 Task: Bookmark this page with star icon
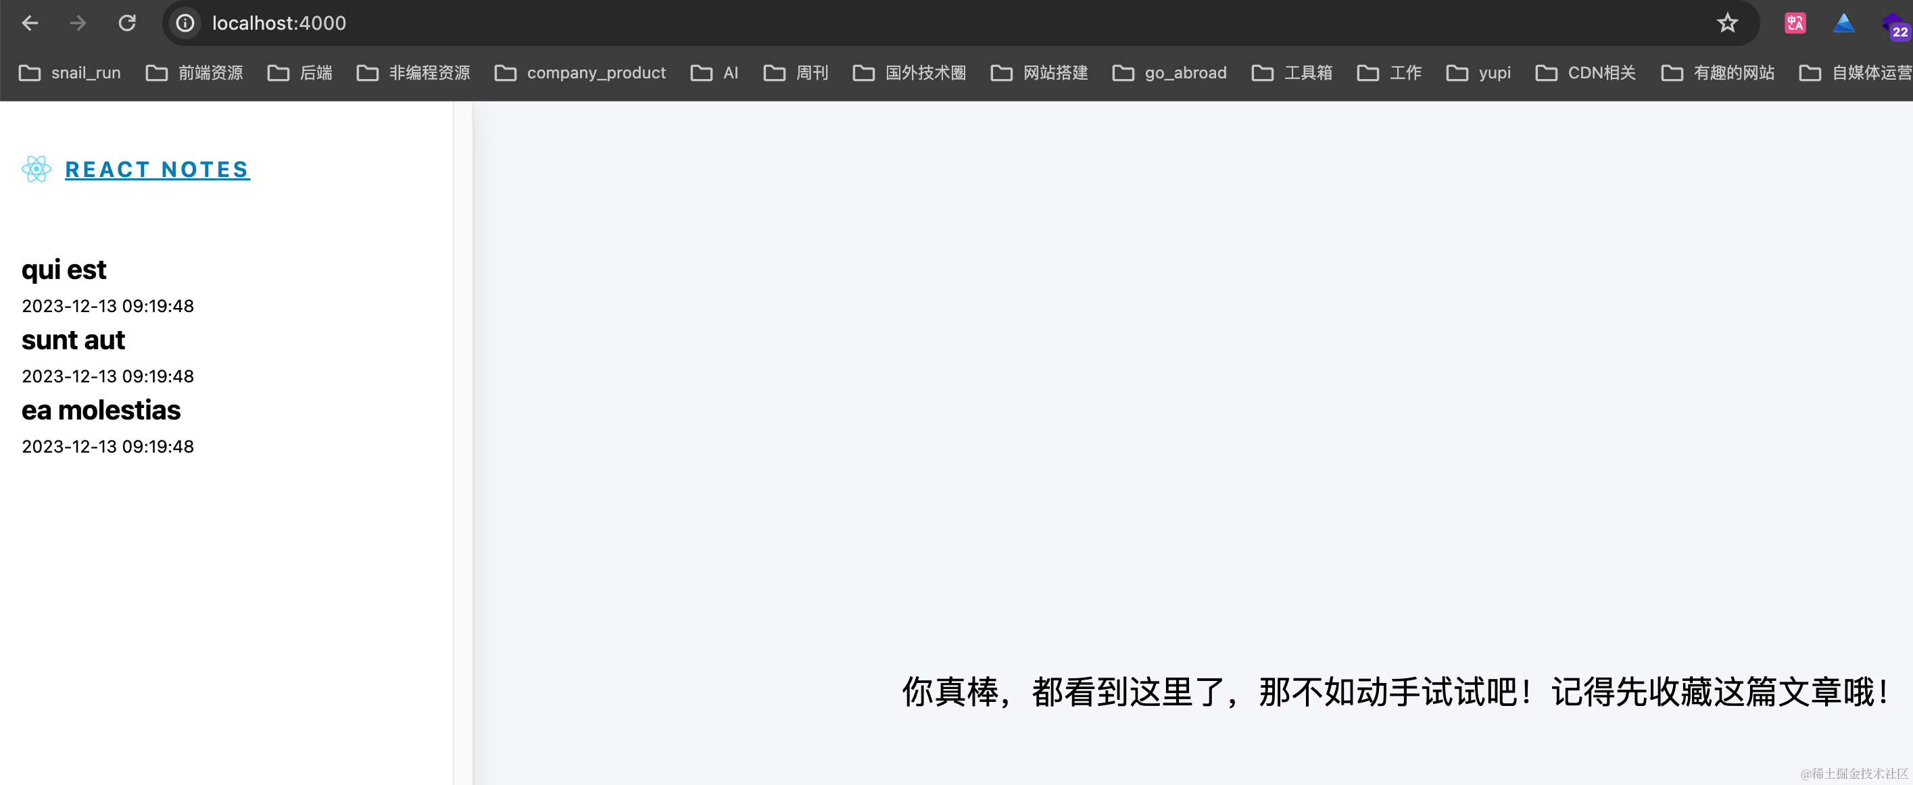coord(1727,23)
